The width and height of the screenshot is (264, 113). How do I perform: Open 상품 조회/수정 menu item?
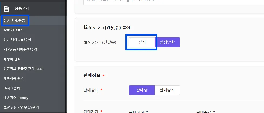(14, 20)
